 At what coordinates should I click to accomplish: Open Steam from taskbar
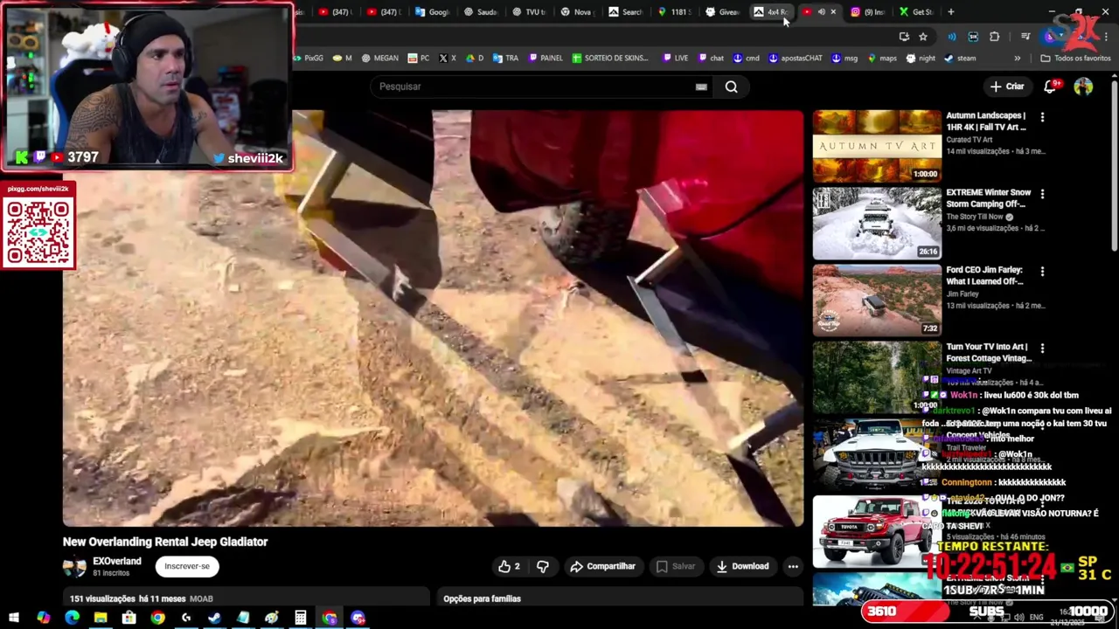pyautogui.click(x=214, y=618)
